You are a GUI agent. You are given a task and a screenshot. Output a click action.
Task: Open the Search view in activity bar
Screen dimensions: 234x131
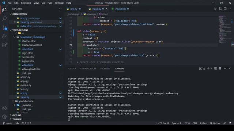[x=4, y=19]
